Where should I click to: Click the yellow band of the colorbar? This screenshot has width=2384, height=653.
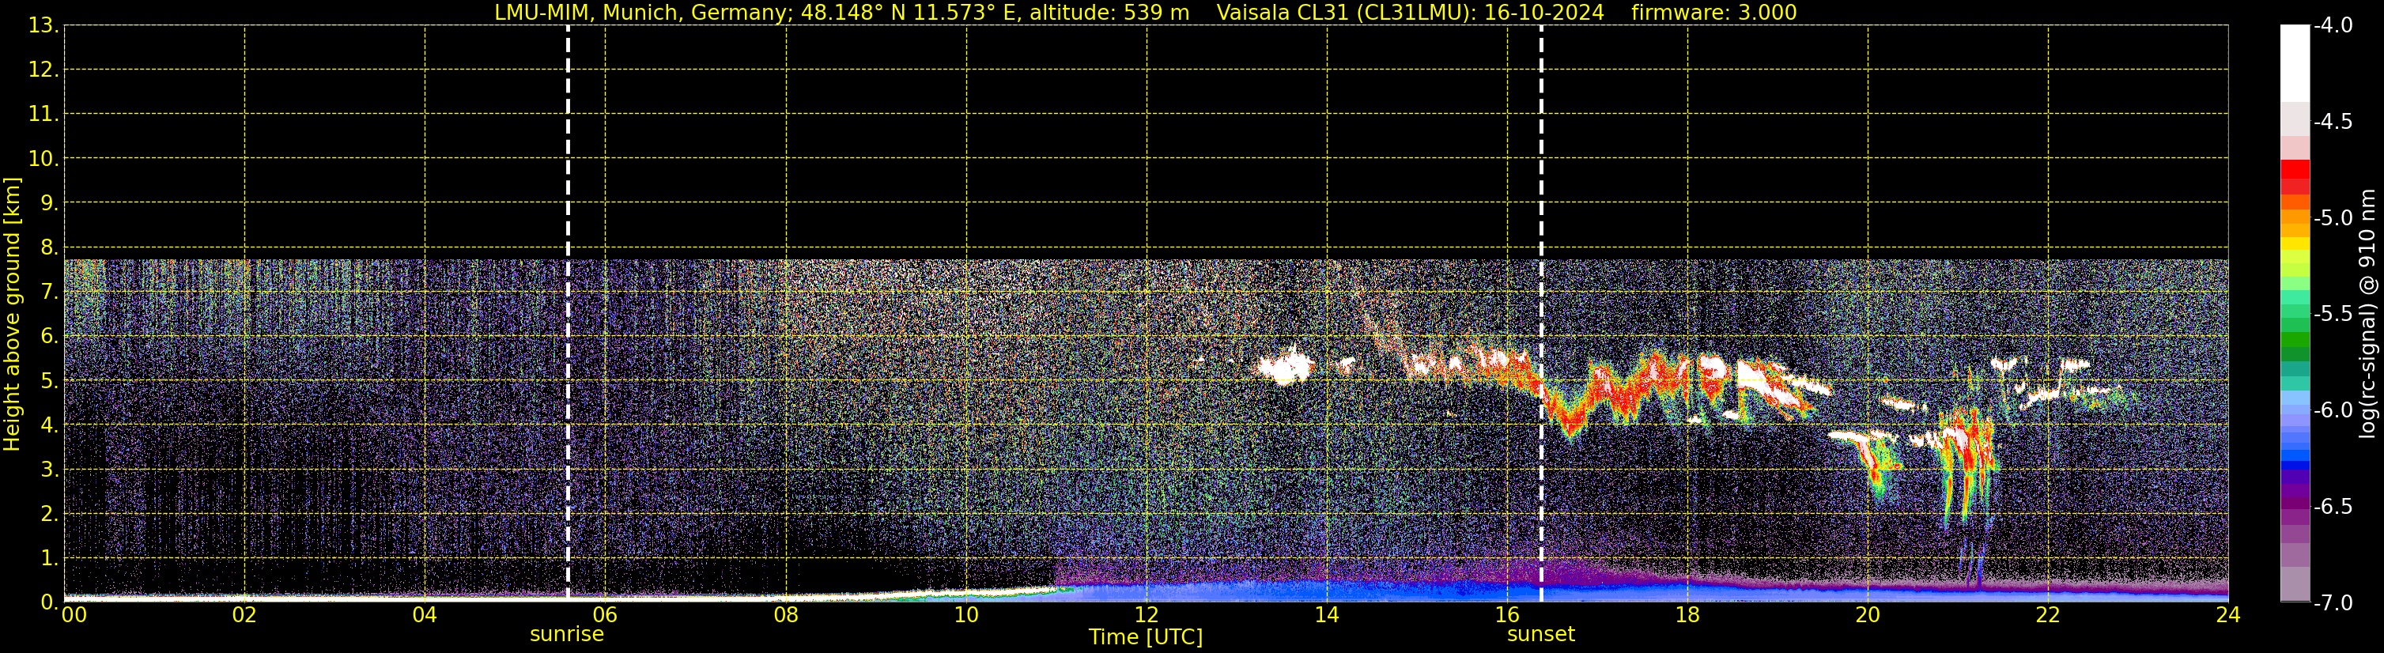[x=2295, y=243]
